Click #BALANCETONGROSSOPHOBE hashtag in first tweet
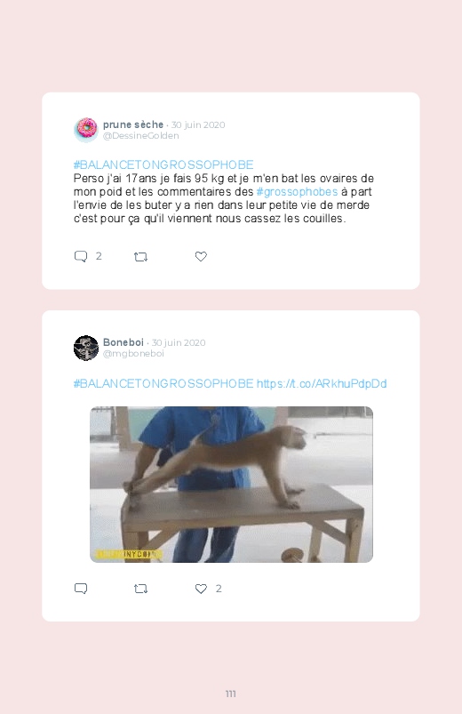 point(163,164)
